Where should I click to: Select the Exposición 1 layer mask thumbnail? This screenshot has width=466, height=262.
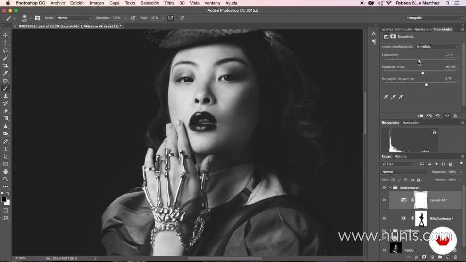point(421,200)
